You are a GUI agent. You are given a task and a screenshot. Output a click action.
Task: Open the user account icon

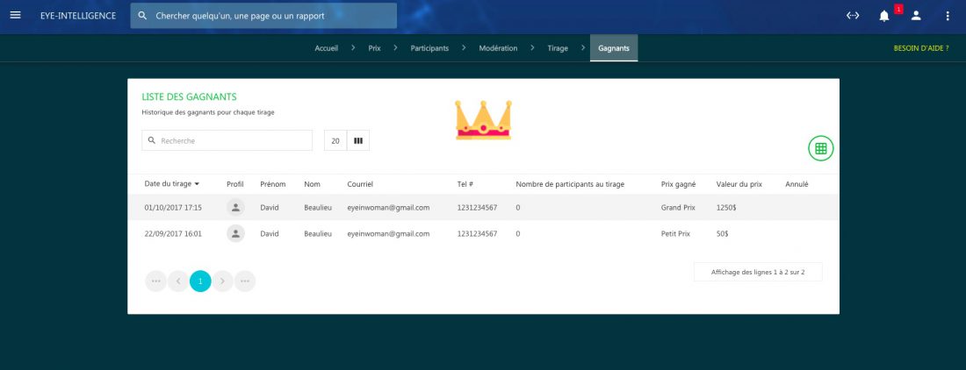[x=916, y=16]
